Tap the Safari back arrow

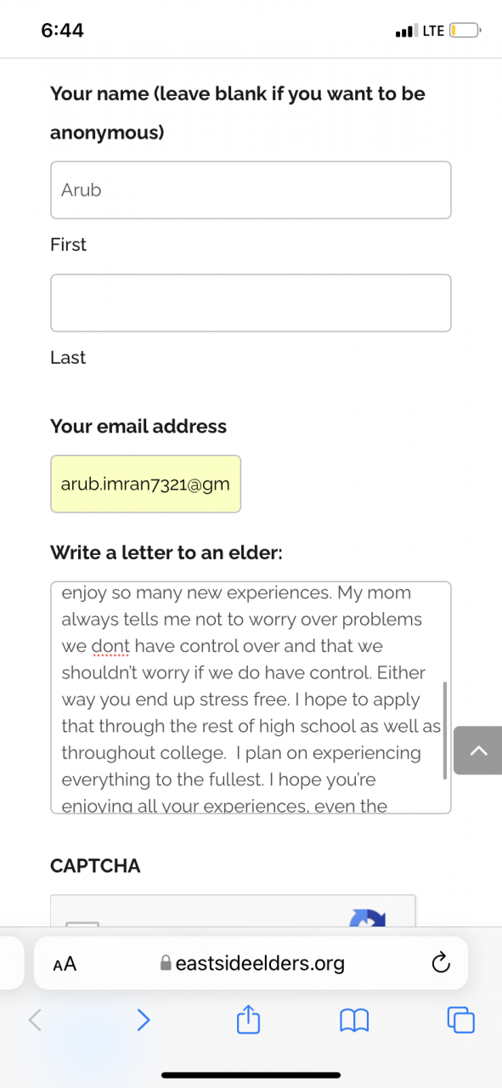(x=35, y=1019)
